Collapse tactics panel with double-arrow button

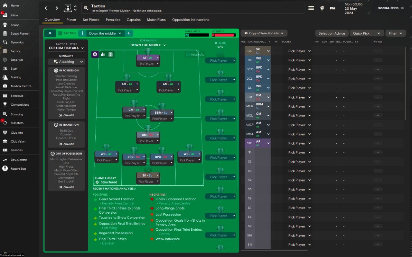pyautogui.click(x=50, y=33)
